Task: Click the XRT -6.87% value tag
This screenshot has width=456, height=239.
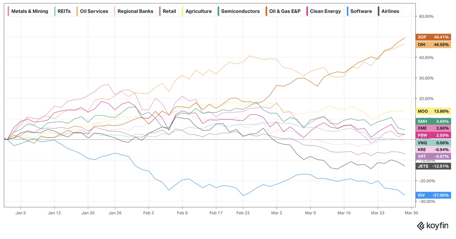Action: pyautogui.click(x=433, y=156)
